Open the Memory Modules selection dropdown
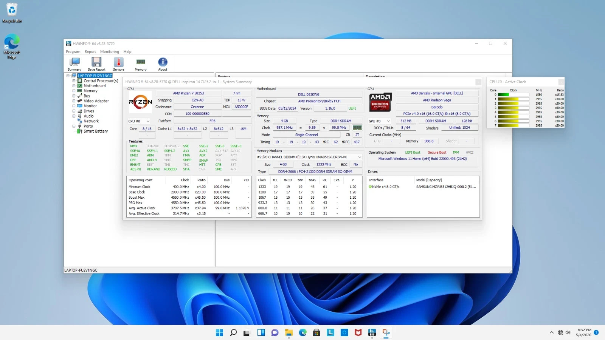Image resolution: width=605 pixels, height=340 pixels. (309, 157)
